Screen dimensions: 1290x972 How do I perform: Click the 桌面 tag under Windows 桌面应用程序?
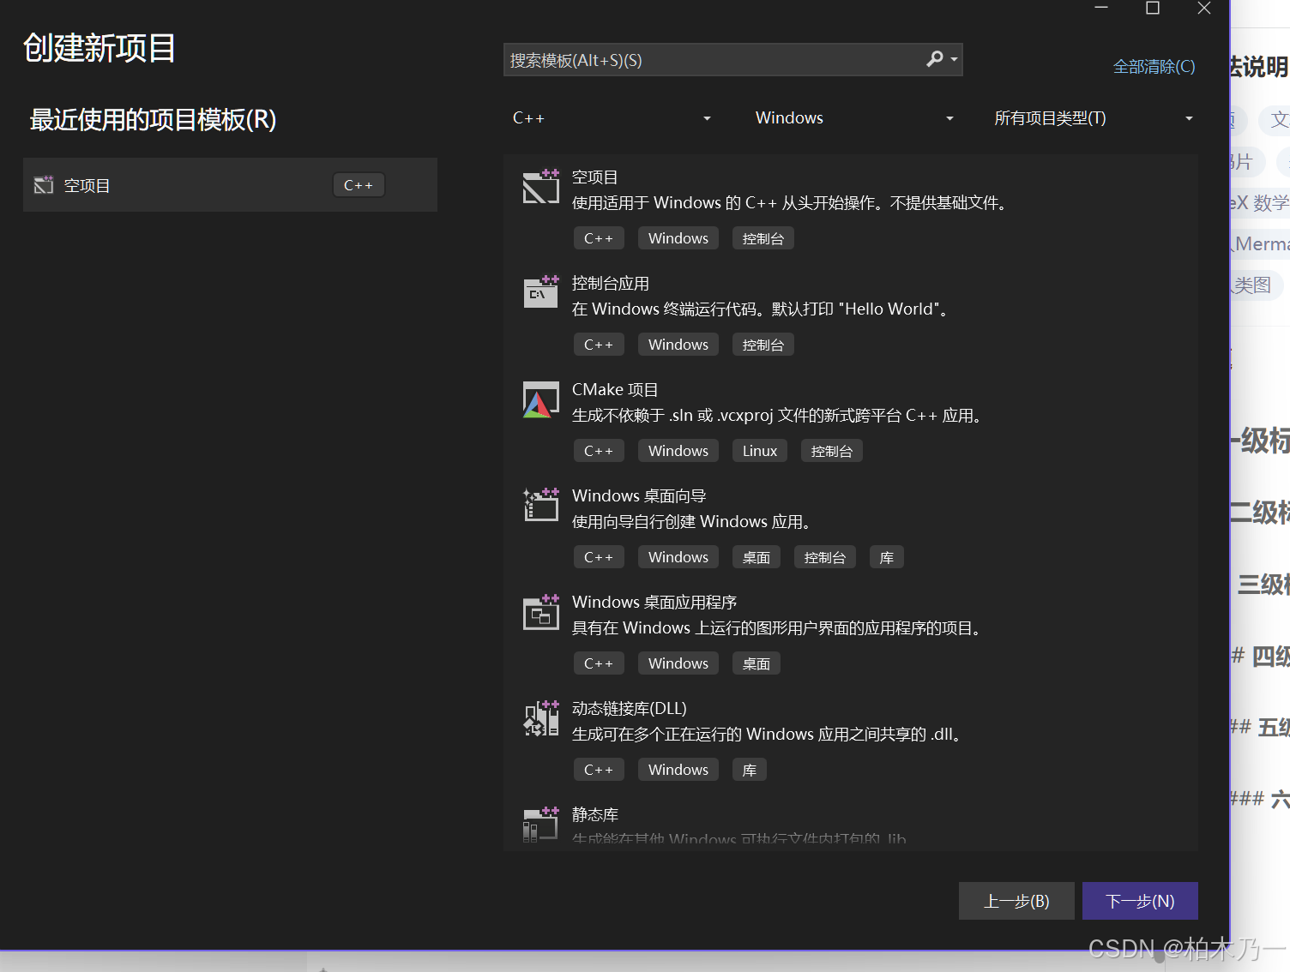coord(757,663)
